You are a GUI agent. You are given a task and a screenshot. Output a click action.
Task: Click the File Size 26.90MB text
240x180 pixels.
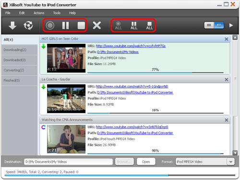pyautogui.click(x=102, y=145)
